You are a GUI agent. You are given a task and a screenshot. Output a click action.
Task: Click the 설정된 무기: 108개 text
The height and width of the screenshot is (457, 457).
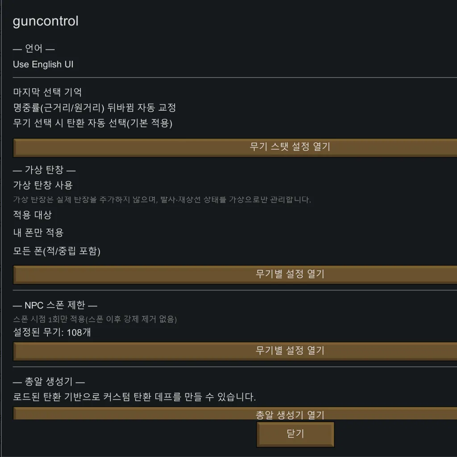pyautogui.click(x=52, y=332)
